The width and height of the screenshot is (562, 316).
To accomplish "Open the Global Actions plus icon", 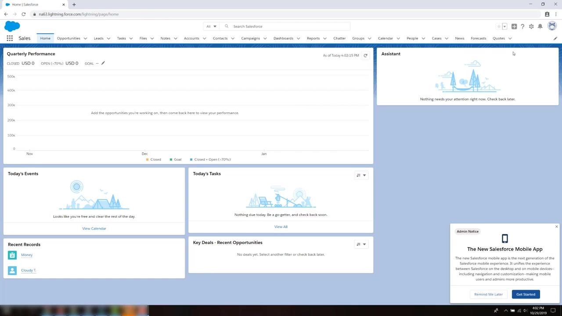I will coord(514,26).
